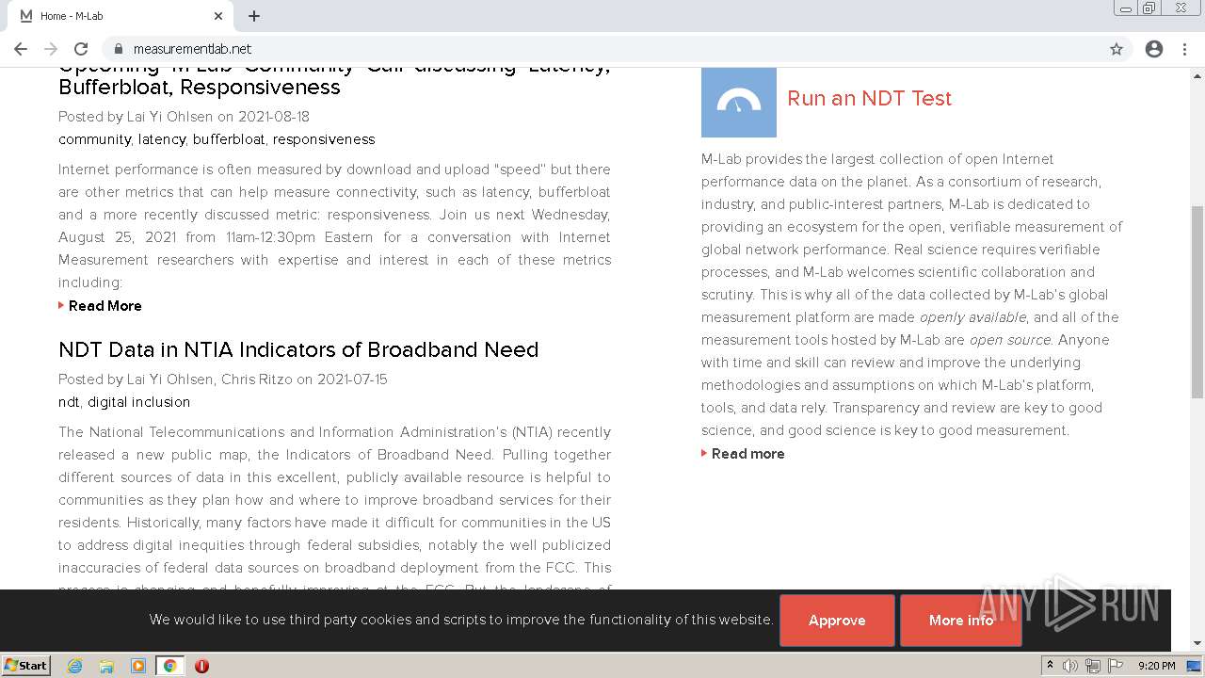Click the 'Posted by Lai Yi Ohlsen, Chris Ritzo' line
The image size is (1205, 678).
pos(223,379)
